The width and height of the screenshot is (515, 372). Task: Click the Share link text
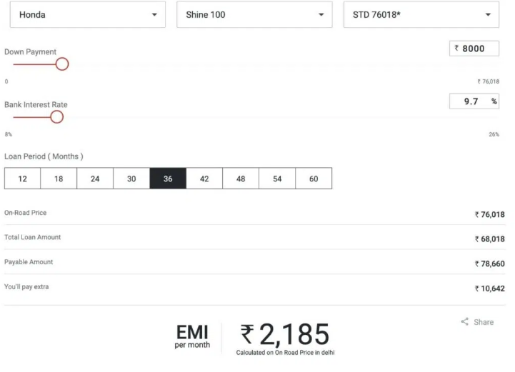pos(484,322)
